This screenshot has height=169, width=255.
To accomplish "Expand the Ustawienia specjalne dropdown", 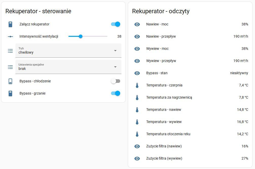I will (68, 67).
